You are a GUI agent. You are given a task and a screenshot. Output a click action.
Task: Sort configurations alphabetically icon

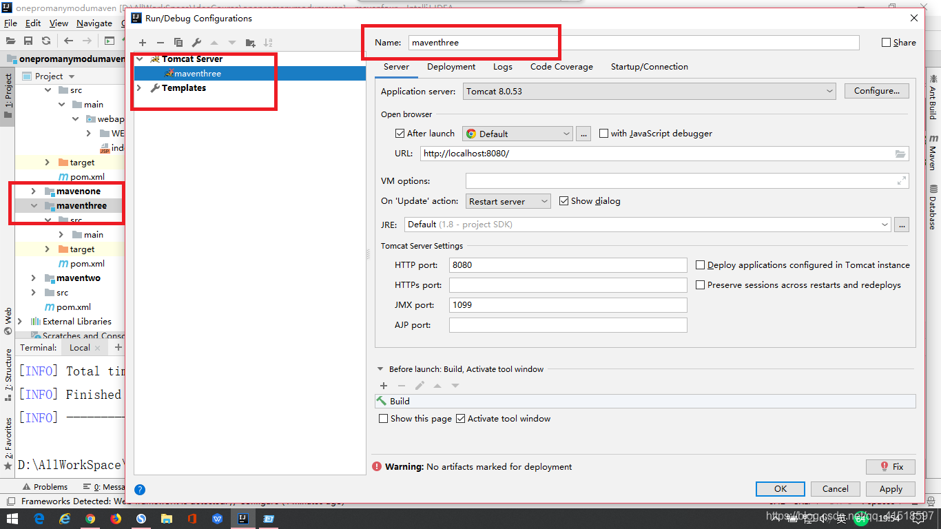(x=268, y=43)
